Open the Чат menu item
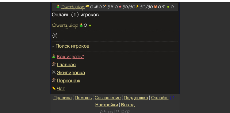This screenshot has height=113, width=230. click(61, 89)
